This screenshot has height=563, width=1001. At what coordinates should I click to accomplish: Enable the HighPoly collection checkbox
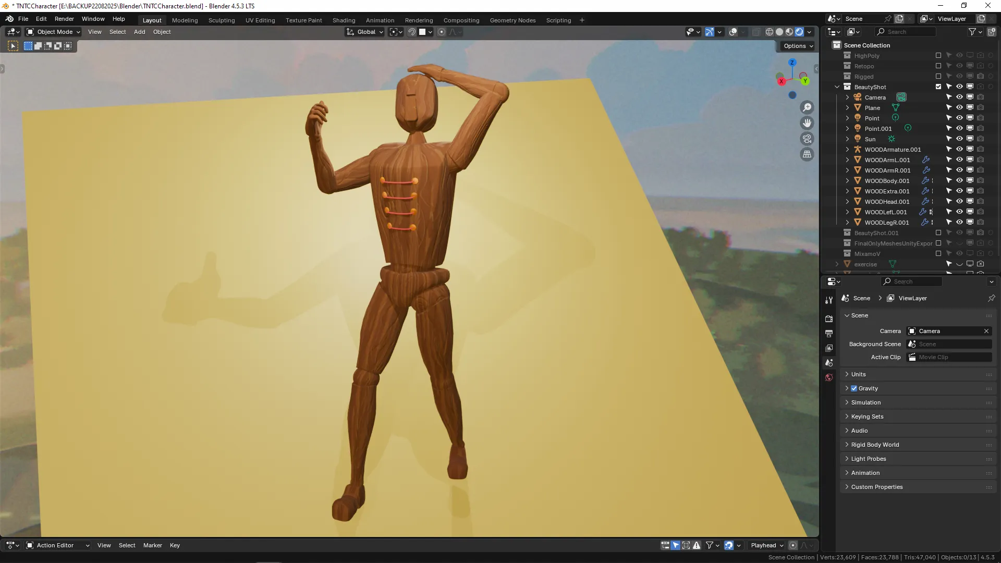[938, 55]
